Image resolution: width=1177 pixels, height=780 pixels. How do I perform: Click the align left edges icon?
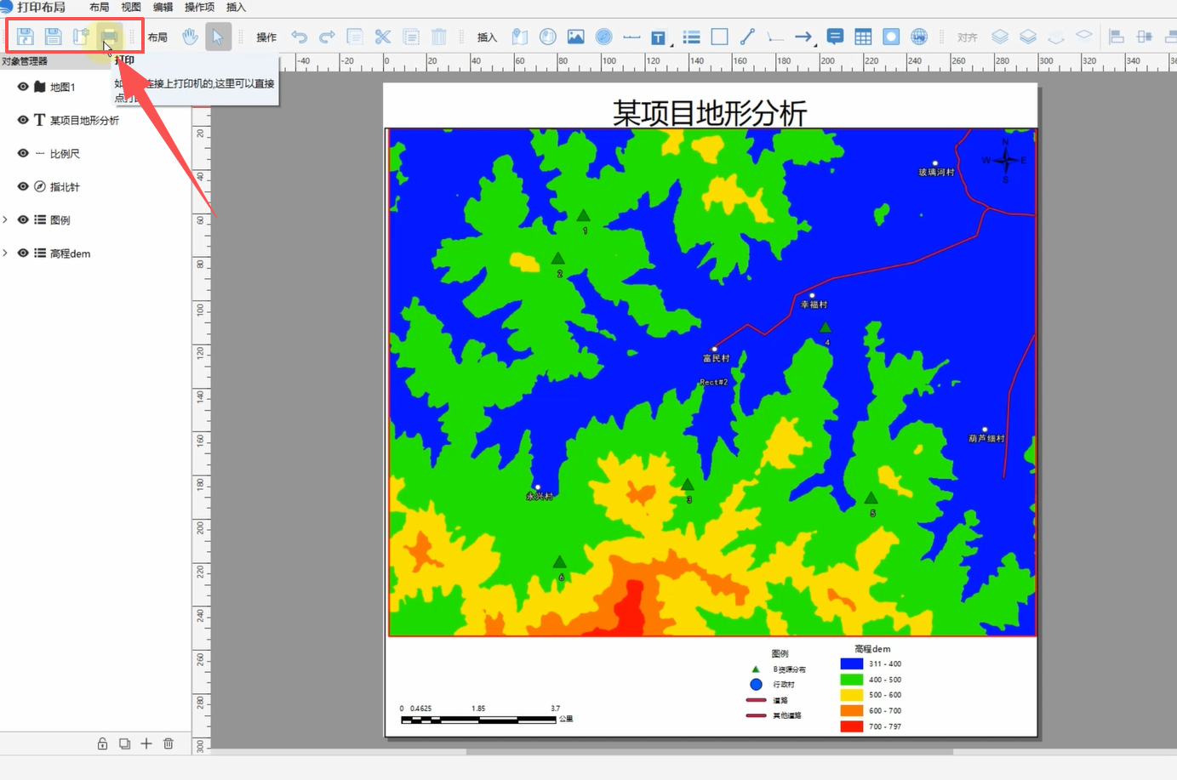pyautogui.click(x=1117, y=37)
